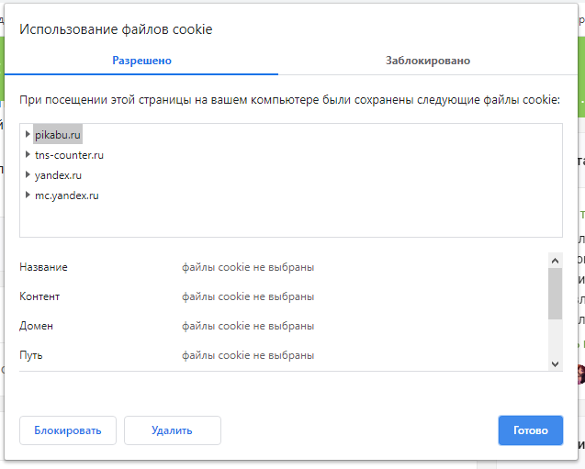Expand the mc.yandex.ru disclosure arrow
Viewport: 585px width, 469px height.
point(28,195)
